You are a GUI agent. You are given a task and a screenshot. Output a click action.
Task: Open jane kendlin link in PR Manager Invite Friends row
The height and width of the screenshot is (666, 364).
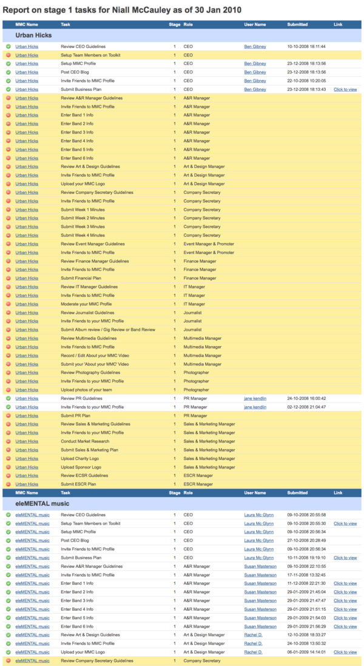tap(255, 407)
